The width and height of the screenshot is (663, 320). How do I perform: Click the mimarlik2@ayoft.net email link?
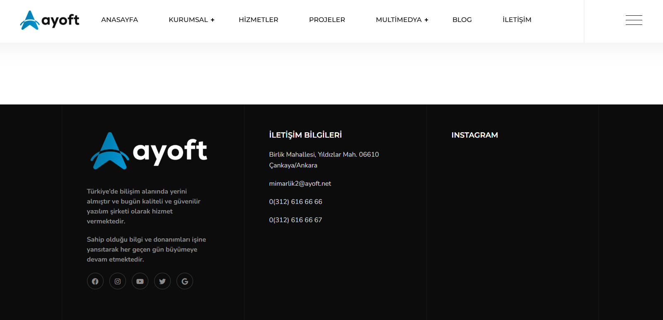pos(300,184)
